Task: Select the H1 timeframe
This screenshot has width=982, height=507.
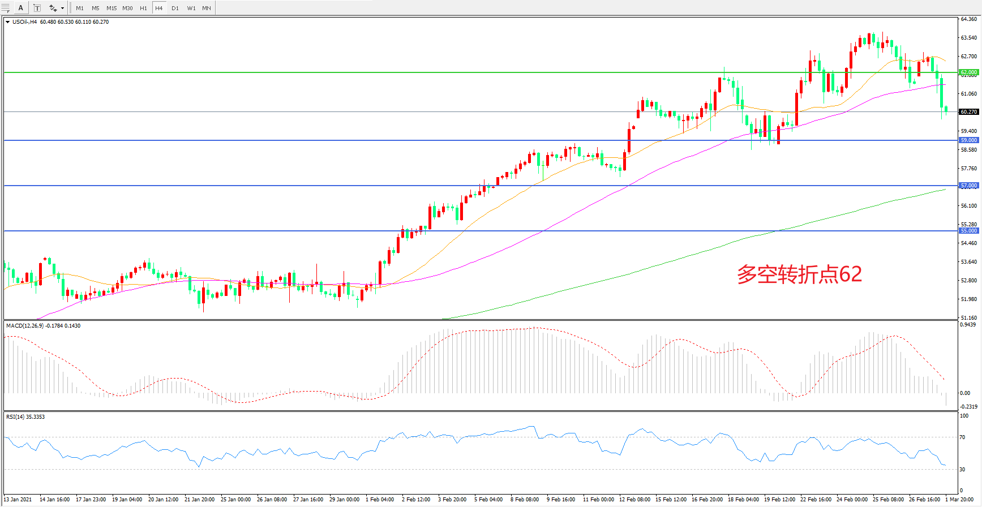Action: click(143, 8)
